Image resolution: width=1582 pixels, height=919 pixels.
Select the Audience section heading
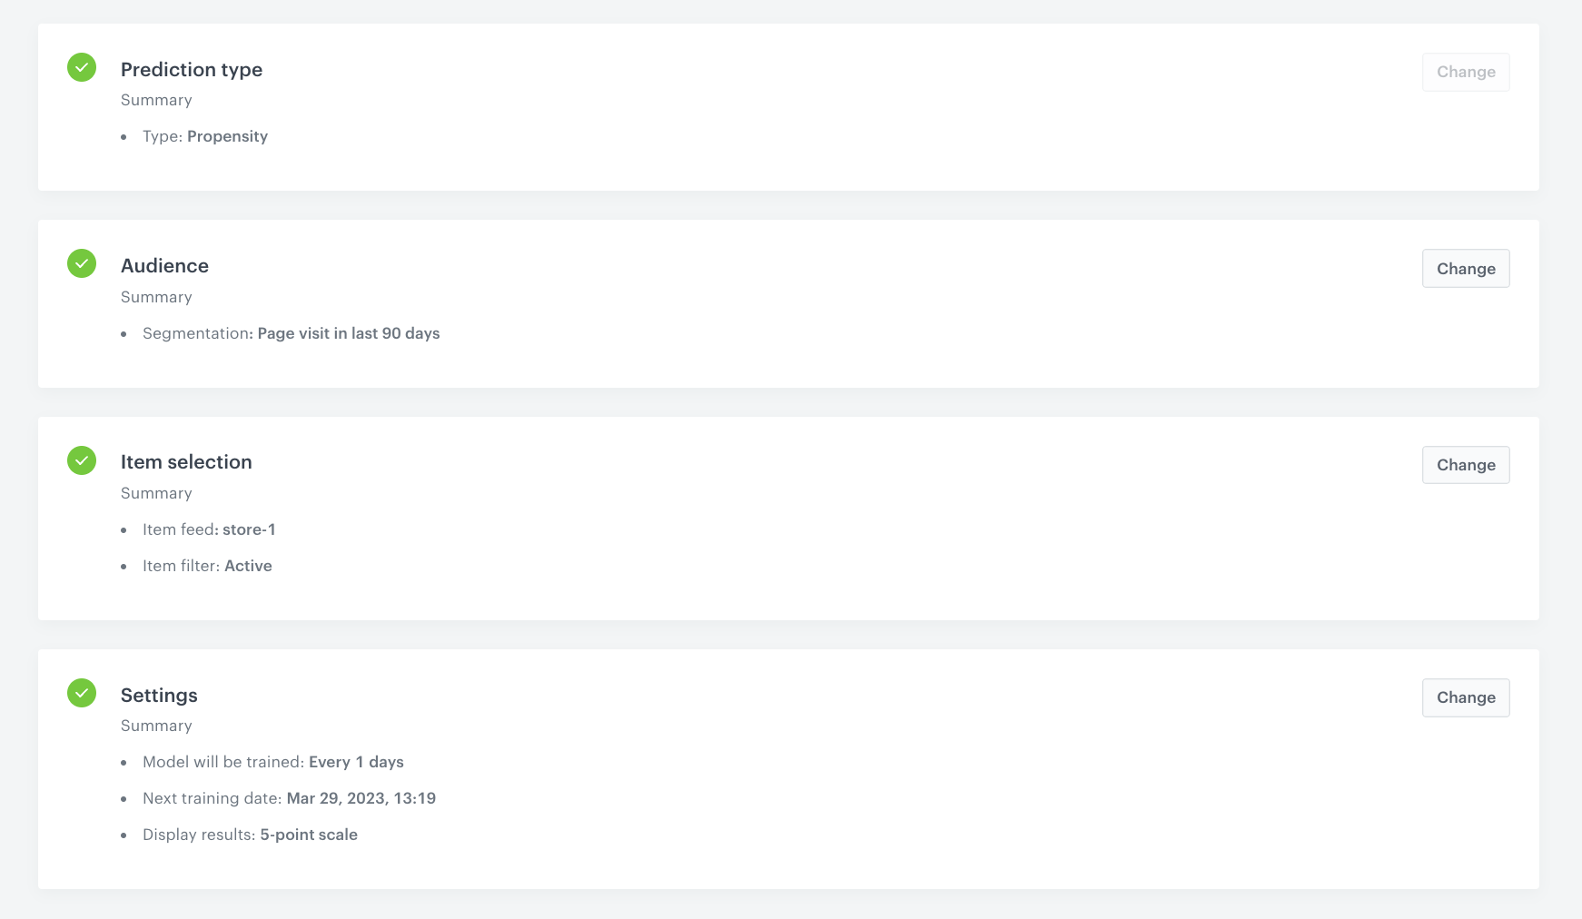coord(164,266)
